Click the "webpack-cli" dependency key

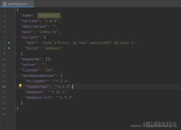click(x=38, y=97)
